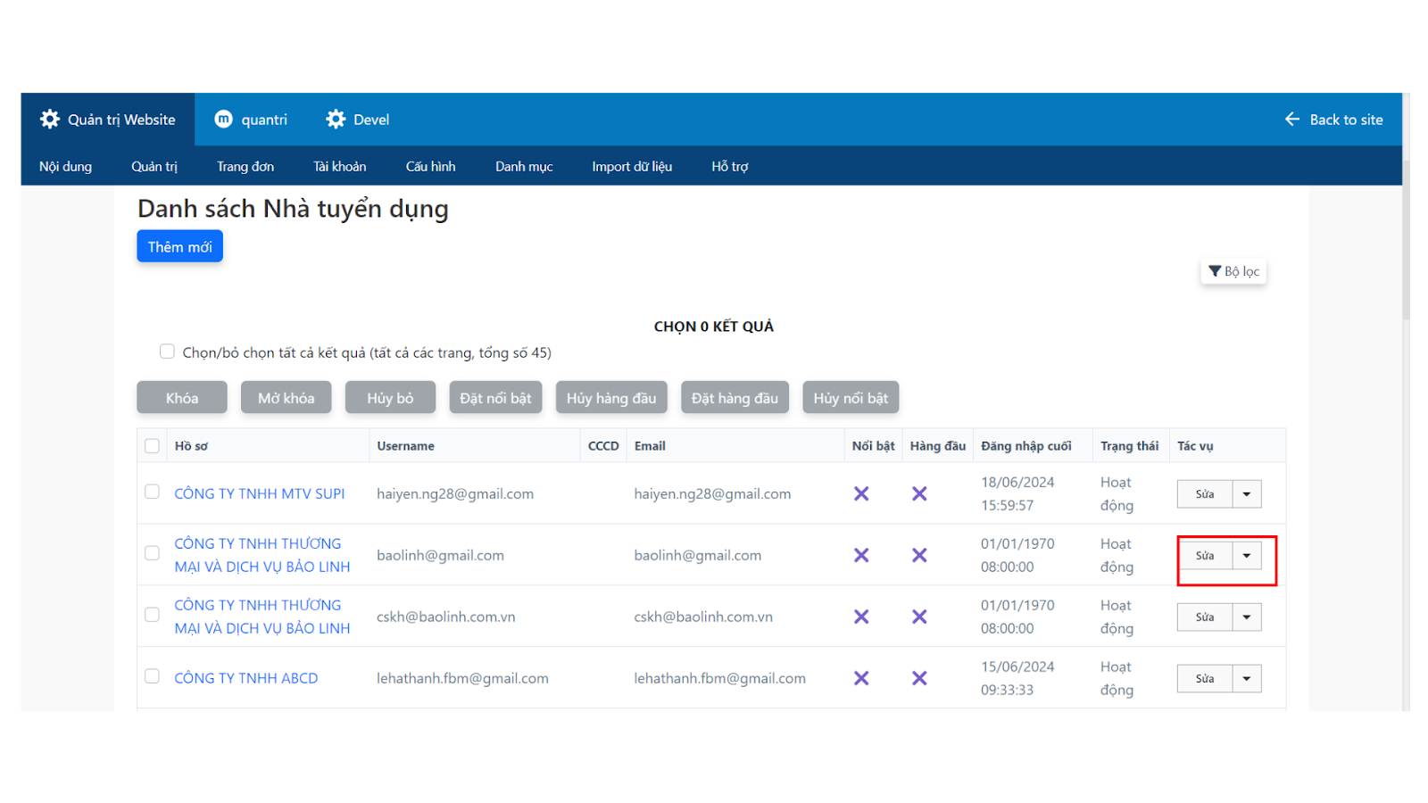This screenshot has width=1428, height=803.
Task: Click Hàng đầu X icon for CÔNG TY TNHH ABCD
Action: pyautogui.click(x=919, y=678)
